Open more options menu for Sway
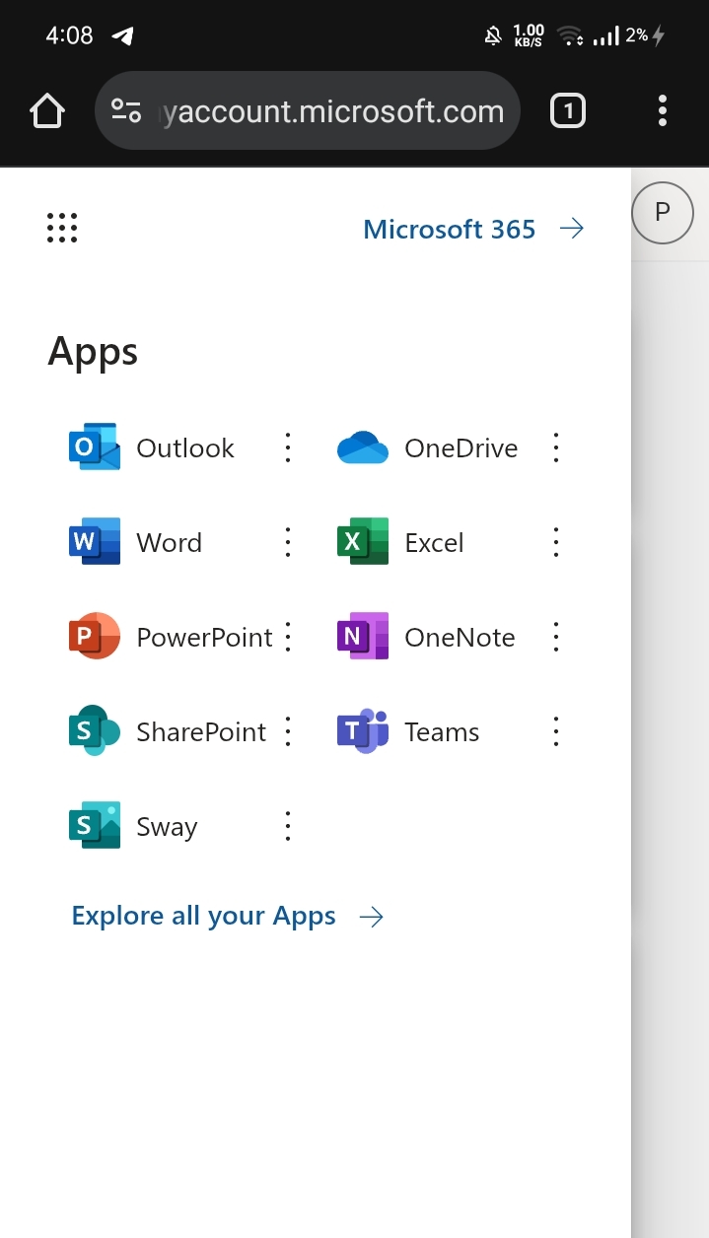Viewport: 709px width, 1238px height. [288, 826]
